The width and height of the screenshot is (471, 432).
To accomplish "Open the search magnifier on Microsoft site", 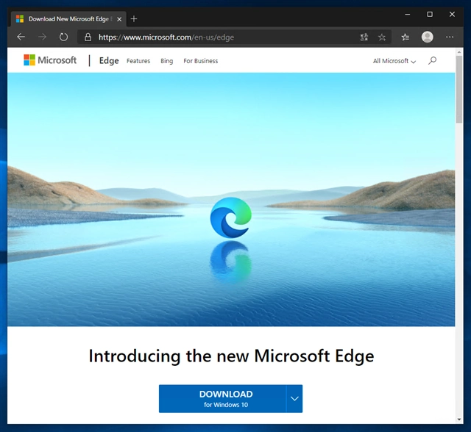I will pos(432,60).
